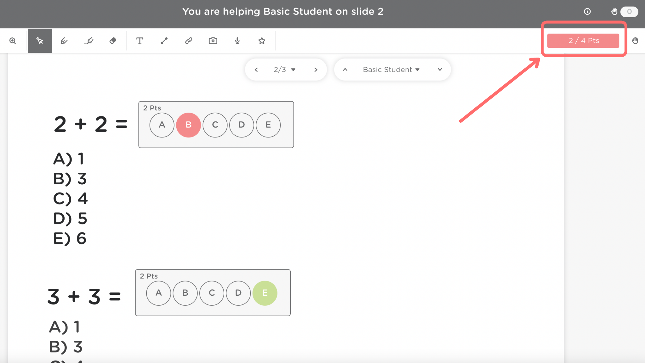Pick the line drawing tool

(164, 41)
